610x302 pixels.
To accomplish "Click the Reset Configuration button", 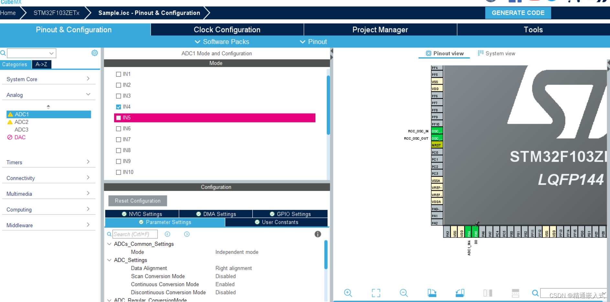I will point(138,201).
